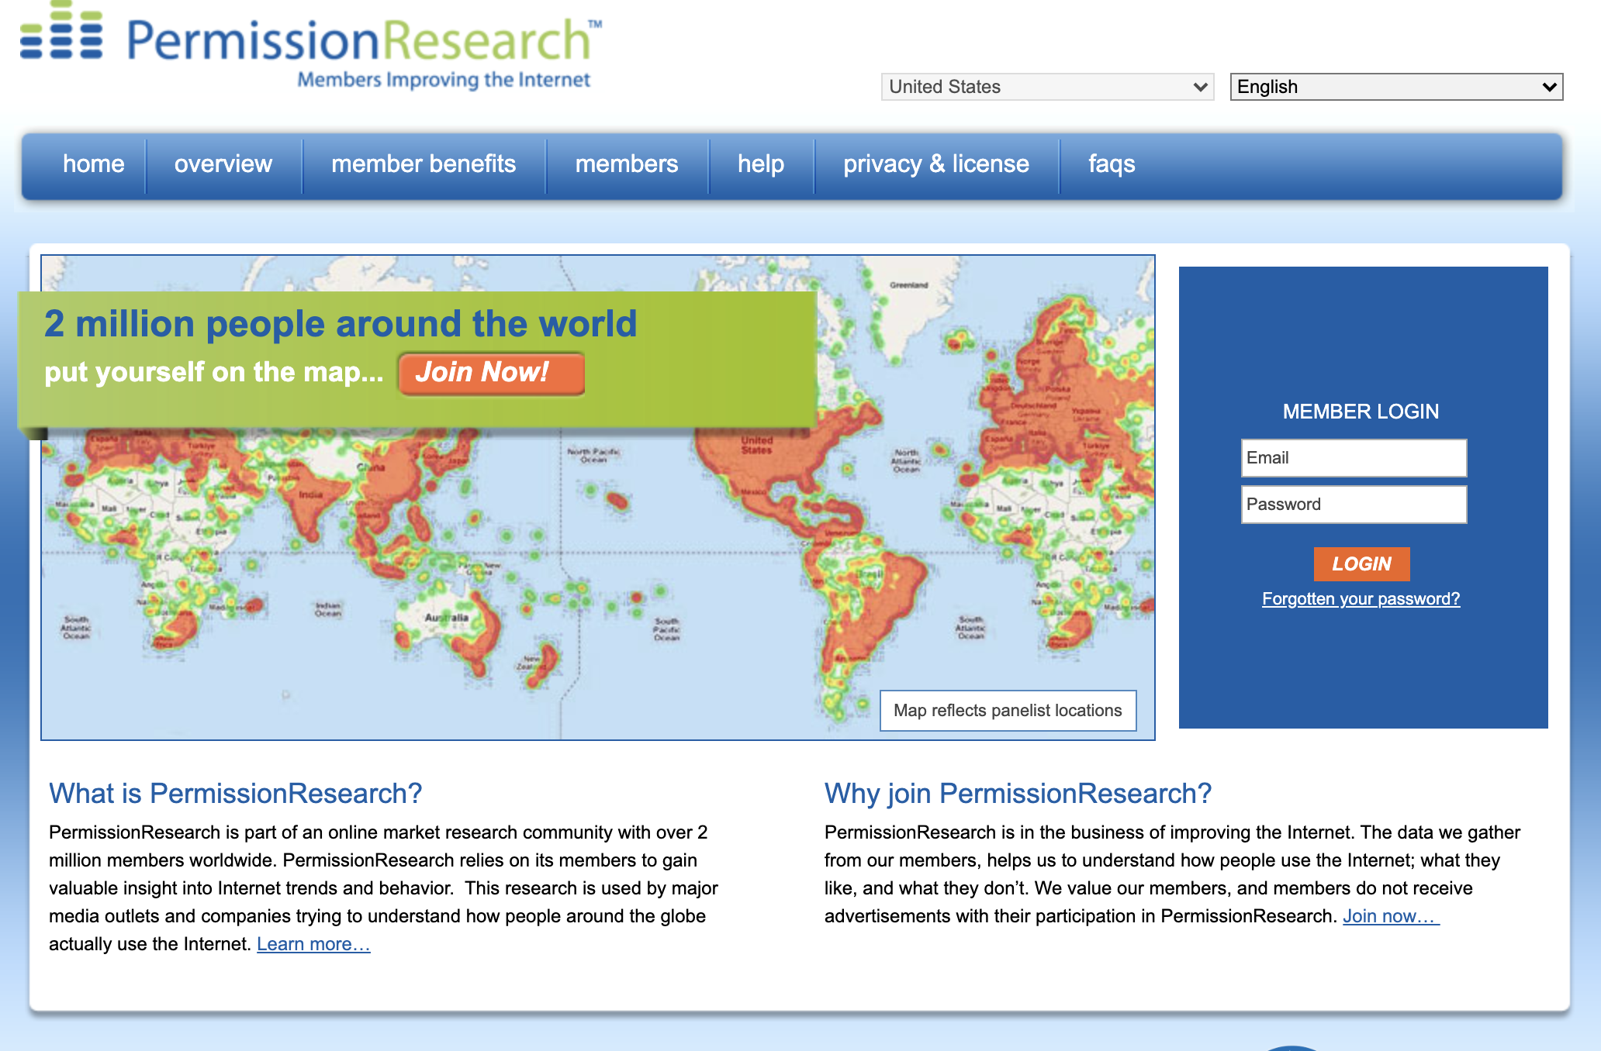Select English from language dropdown

tap(1398, 85)
